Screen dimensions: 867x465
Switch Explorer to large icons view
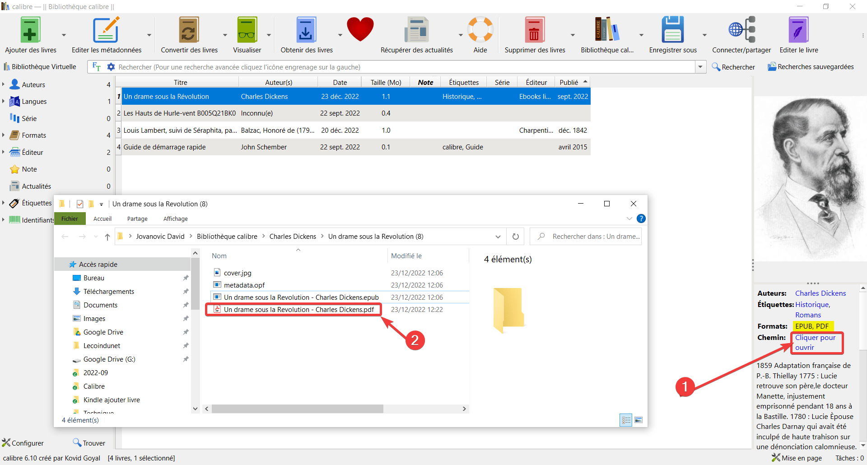click(x=639, y=420)
